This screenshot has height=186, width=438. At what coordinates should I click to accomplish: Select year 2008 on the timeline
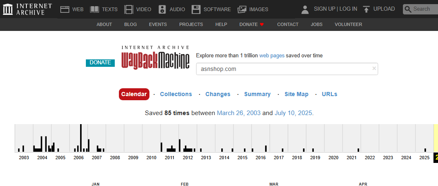115,158
